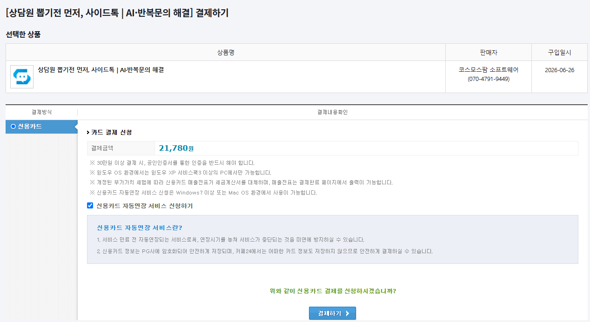Click the 신용카드 자동연장 서비스란? heading
Image resolution: width=590 pixels, height=322 pixels.
pyautogui.click(x=140, y=228)
